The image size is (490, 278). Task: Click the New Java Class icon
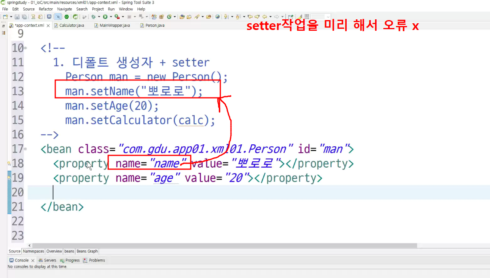[x=169, y=17]
